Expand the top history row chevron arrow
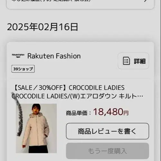This screenshot has height=161, width=161. pos(146,1)
